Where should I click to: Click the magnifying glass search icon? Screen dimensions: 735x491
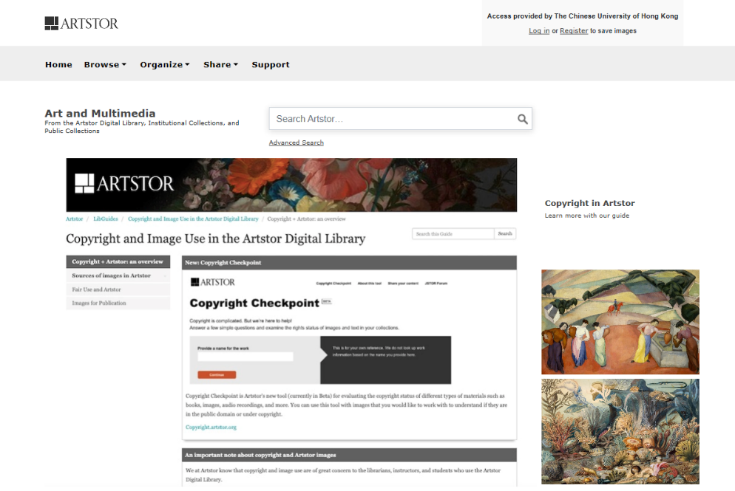pyautogui.click(x=522, y=119)
